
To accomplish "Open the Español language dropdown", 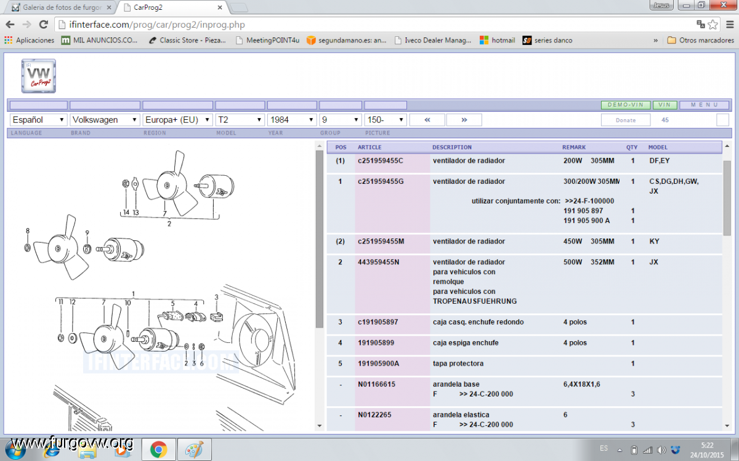I will (x=39, y=120).
